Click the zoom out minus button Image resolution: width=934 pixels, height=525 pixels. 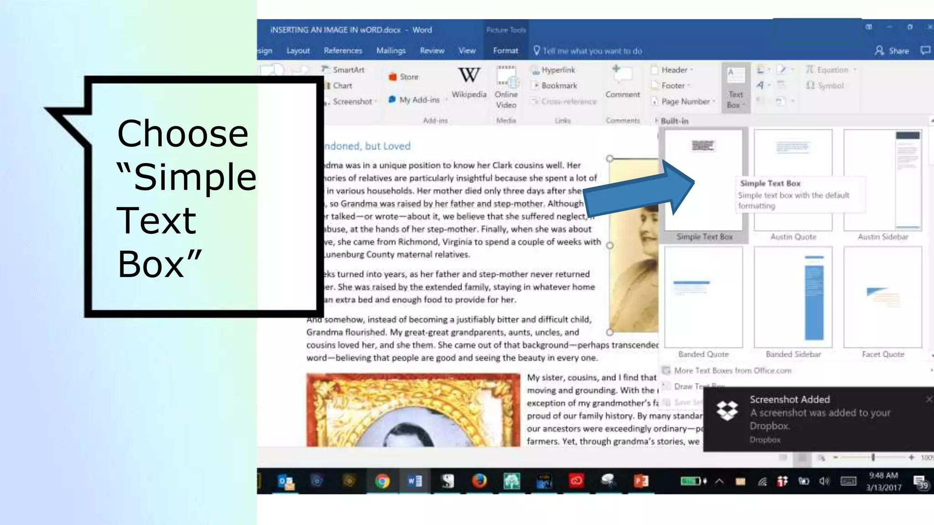pos(835,457)
